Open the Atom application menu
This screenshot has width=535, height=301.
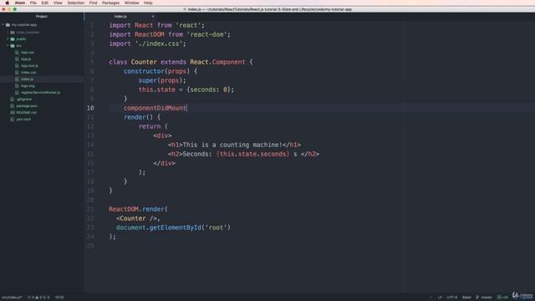tap(20, 3)
